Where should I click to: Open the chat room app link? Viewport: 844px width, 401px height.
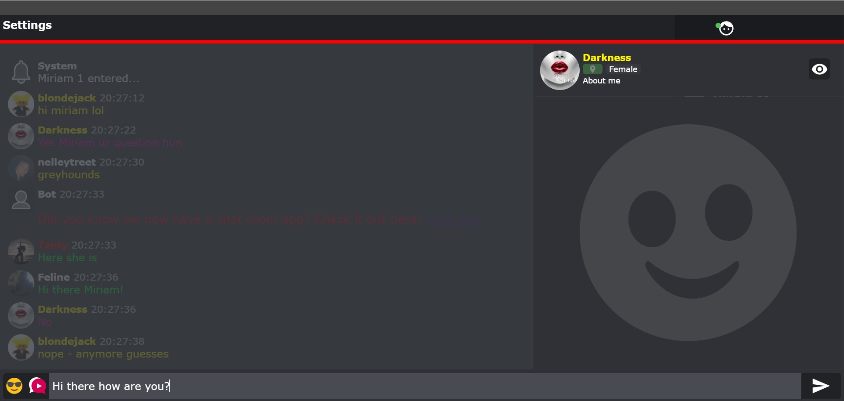454,220
